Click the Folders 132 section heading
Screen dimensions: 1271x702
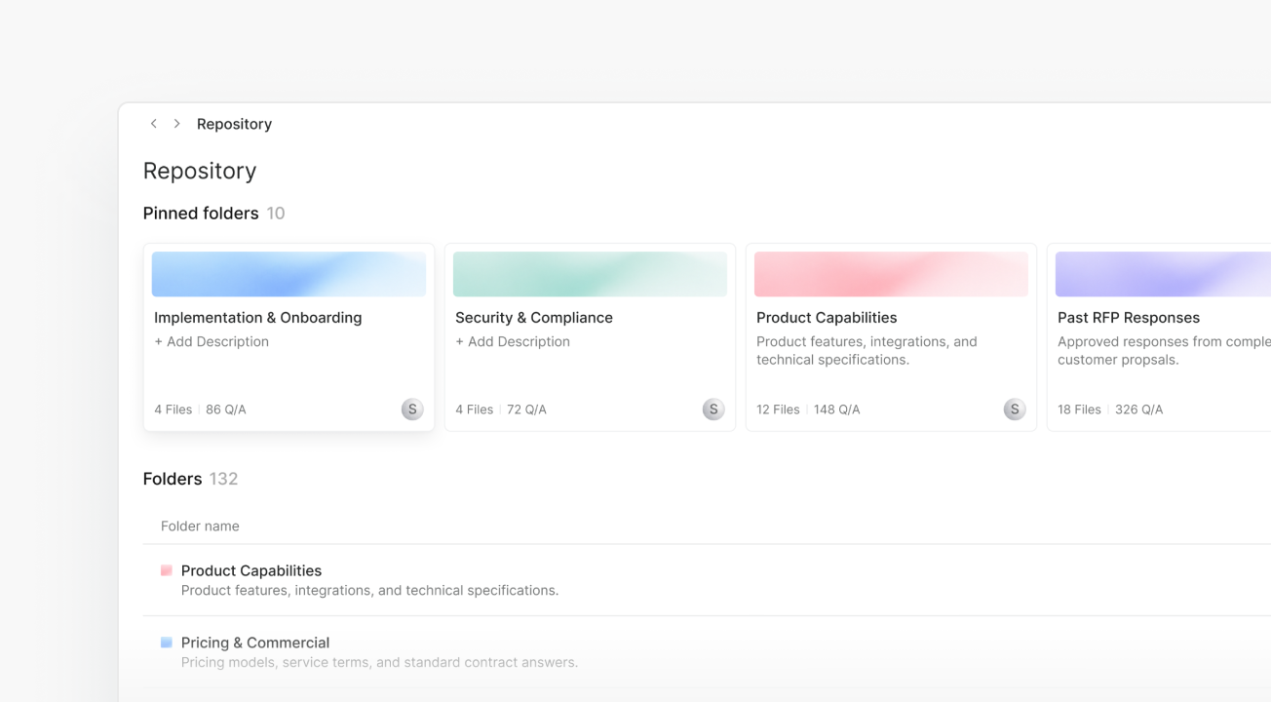tap(191, 479)
